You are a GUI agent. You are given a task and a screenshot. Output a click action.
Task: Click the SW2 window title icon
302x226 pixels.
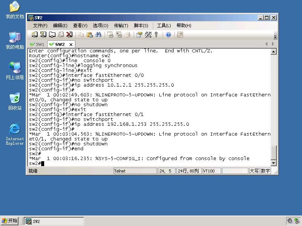pos(31,18)
